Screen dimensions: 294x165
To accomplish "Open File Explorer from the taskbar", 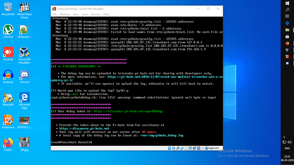I will point(287,30).
